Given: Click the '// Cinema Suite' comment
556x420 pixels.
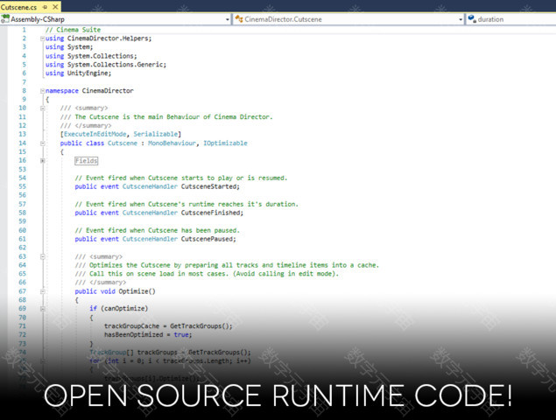Looking at the screenshot, I should coord(73,30).
